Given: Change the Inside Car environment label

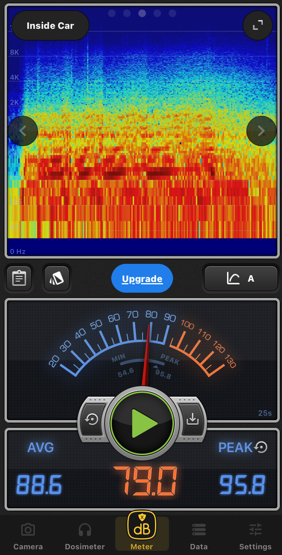Looking at the screenshot, I should pos(50,26).
